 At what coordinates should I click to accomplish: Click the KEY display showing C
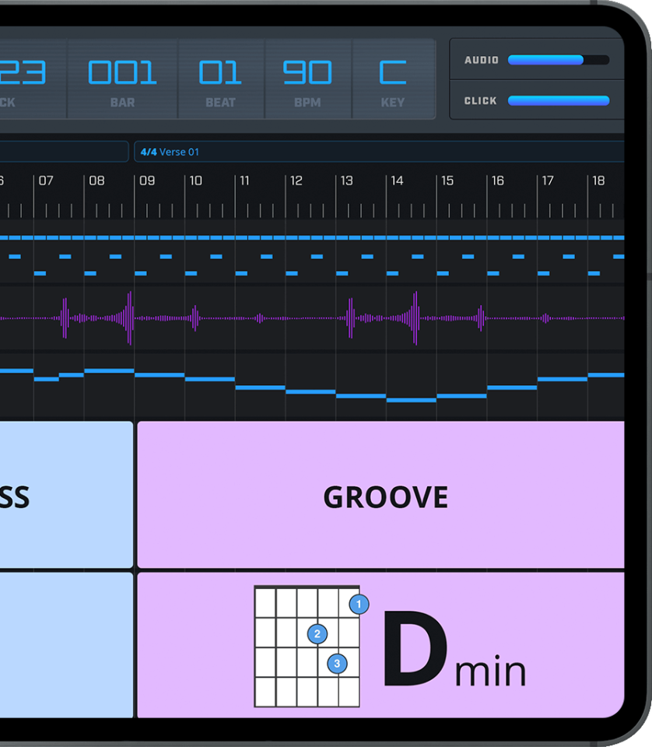coord(393,80)
